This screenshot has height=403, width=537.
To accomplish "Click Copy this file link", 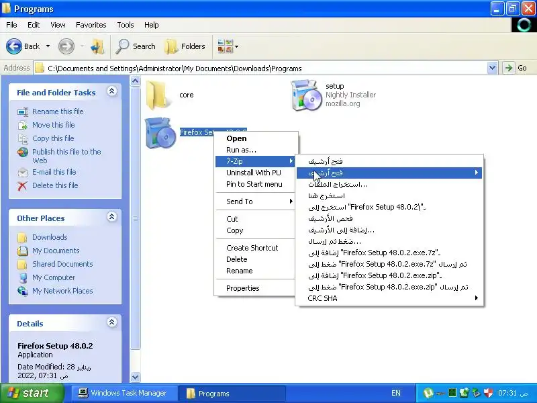I will pos(53,138).
